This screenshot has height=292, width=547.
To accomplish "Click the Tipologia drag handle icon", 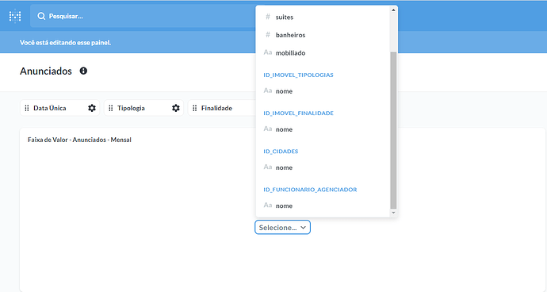I will (110, 108).
